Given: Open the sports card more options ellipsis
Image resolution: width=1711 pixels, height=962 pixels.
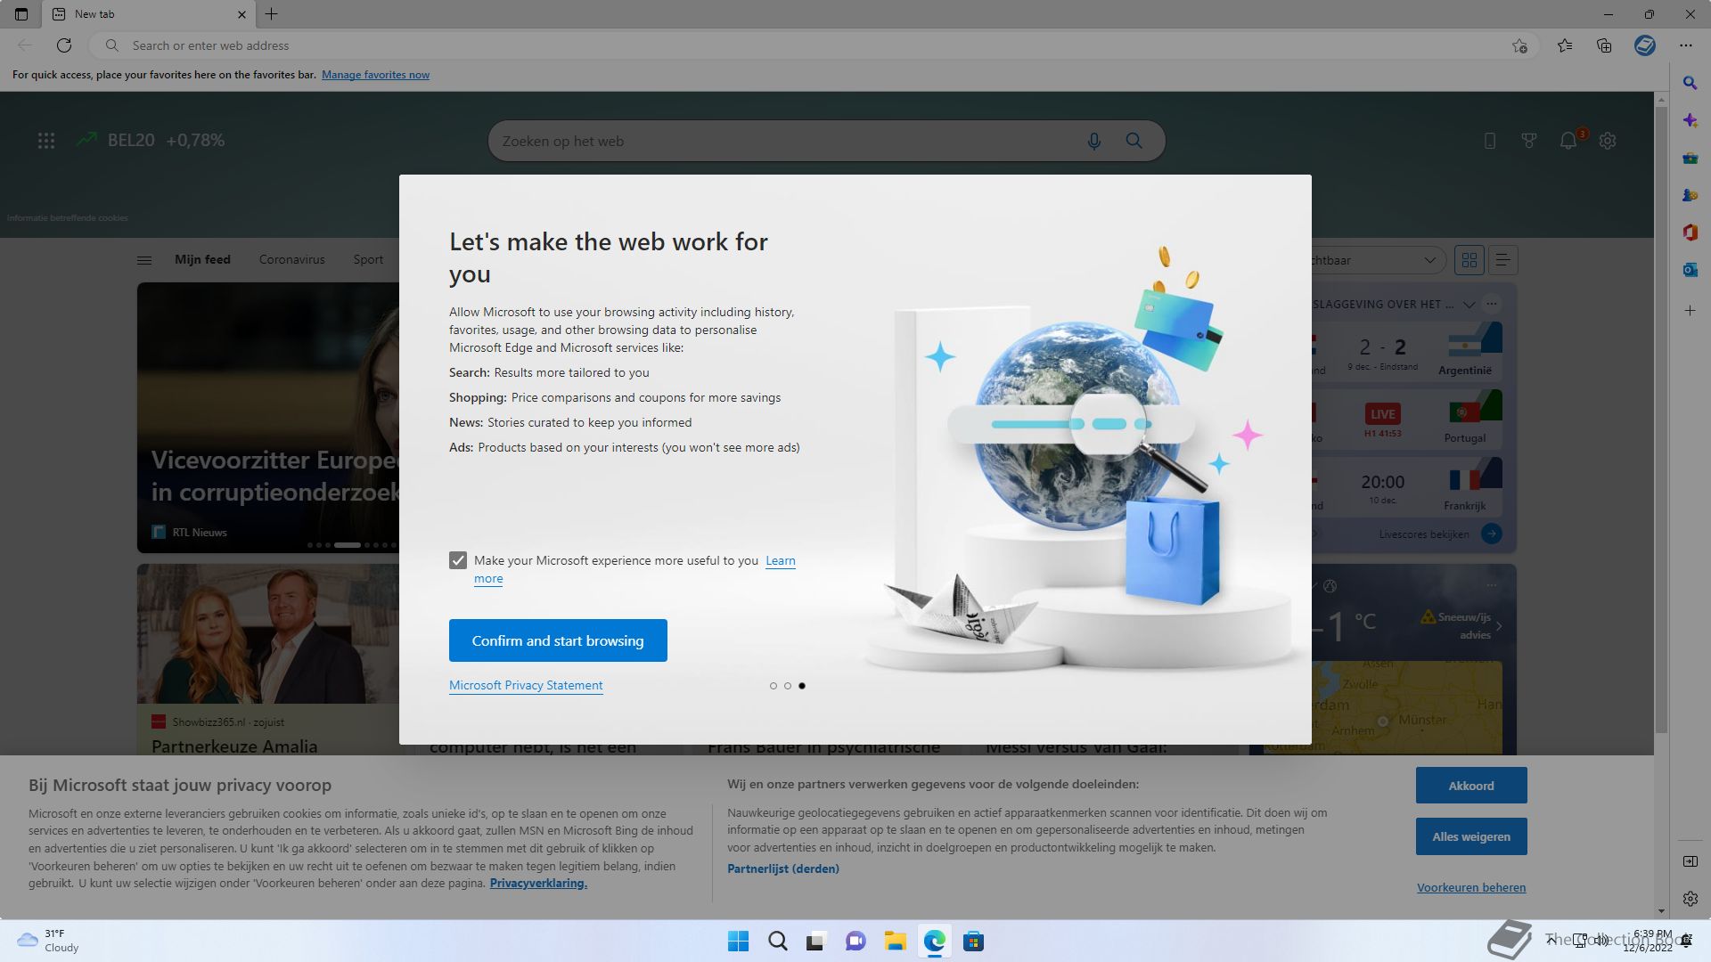Looking at the screenshot, I should (x=1493, y=304).
